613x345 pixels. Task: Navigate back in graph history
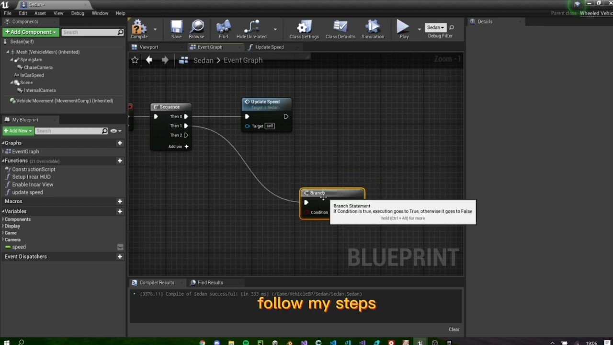point(149,60)
